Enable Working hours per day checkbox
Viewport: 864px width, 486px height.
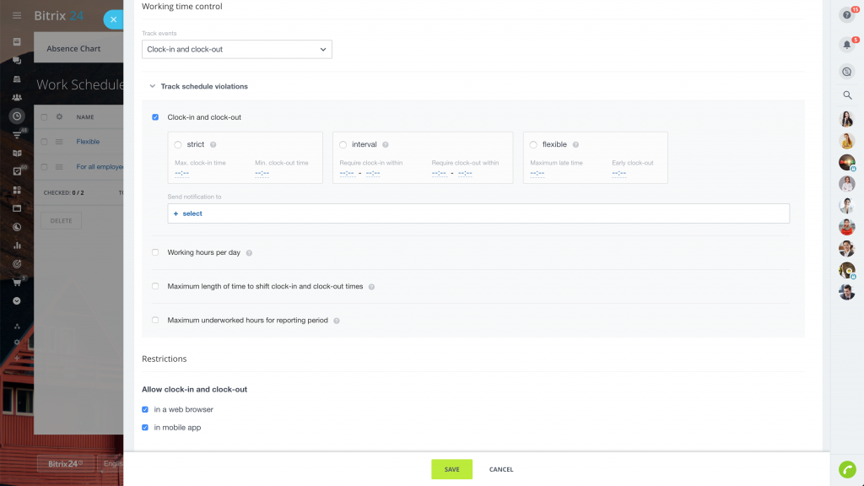(155, 252)
